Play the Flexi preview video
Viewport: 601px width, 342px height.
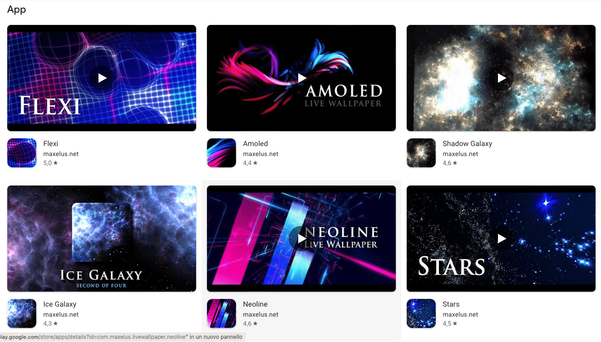pyautogui.click(x=102, y=78)
